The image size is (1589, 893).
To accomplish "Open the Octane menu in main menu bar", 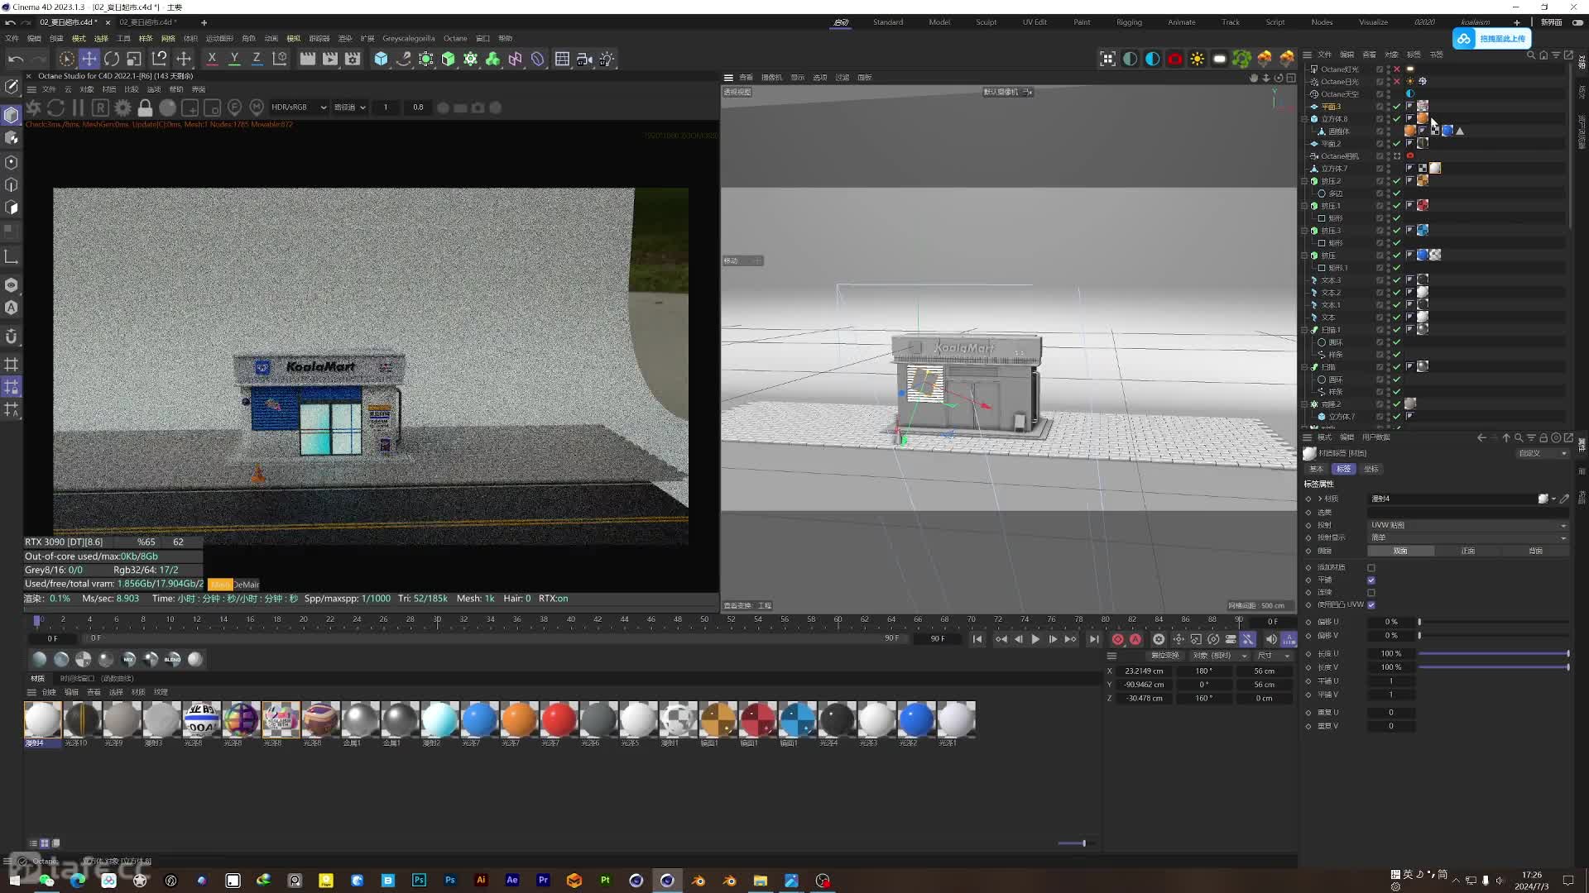I will click(x=454, y=38).
